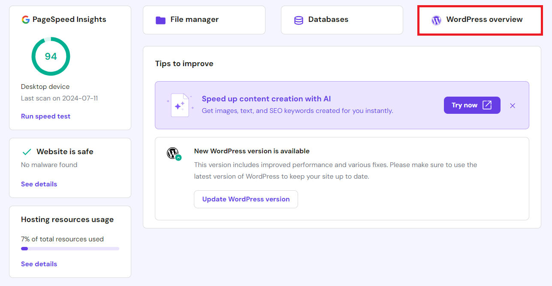Open the Databases tab
Screen dimensions: 552x286
[342, 19]
